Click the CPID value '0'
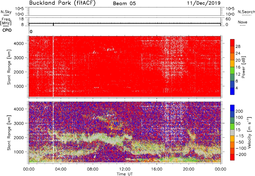Viewport: 255px width, 176px height. tap(31, 32)
